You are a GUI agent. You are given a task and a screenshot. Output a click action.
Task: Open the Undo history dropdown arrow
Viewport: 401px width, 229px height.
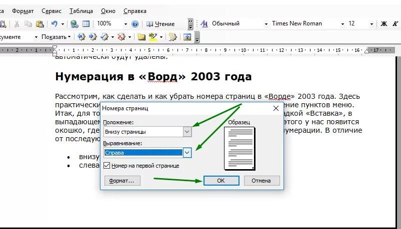[62, 24]
